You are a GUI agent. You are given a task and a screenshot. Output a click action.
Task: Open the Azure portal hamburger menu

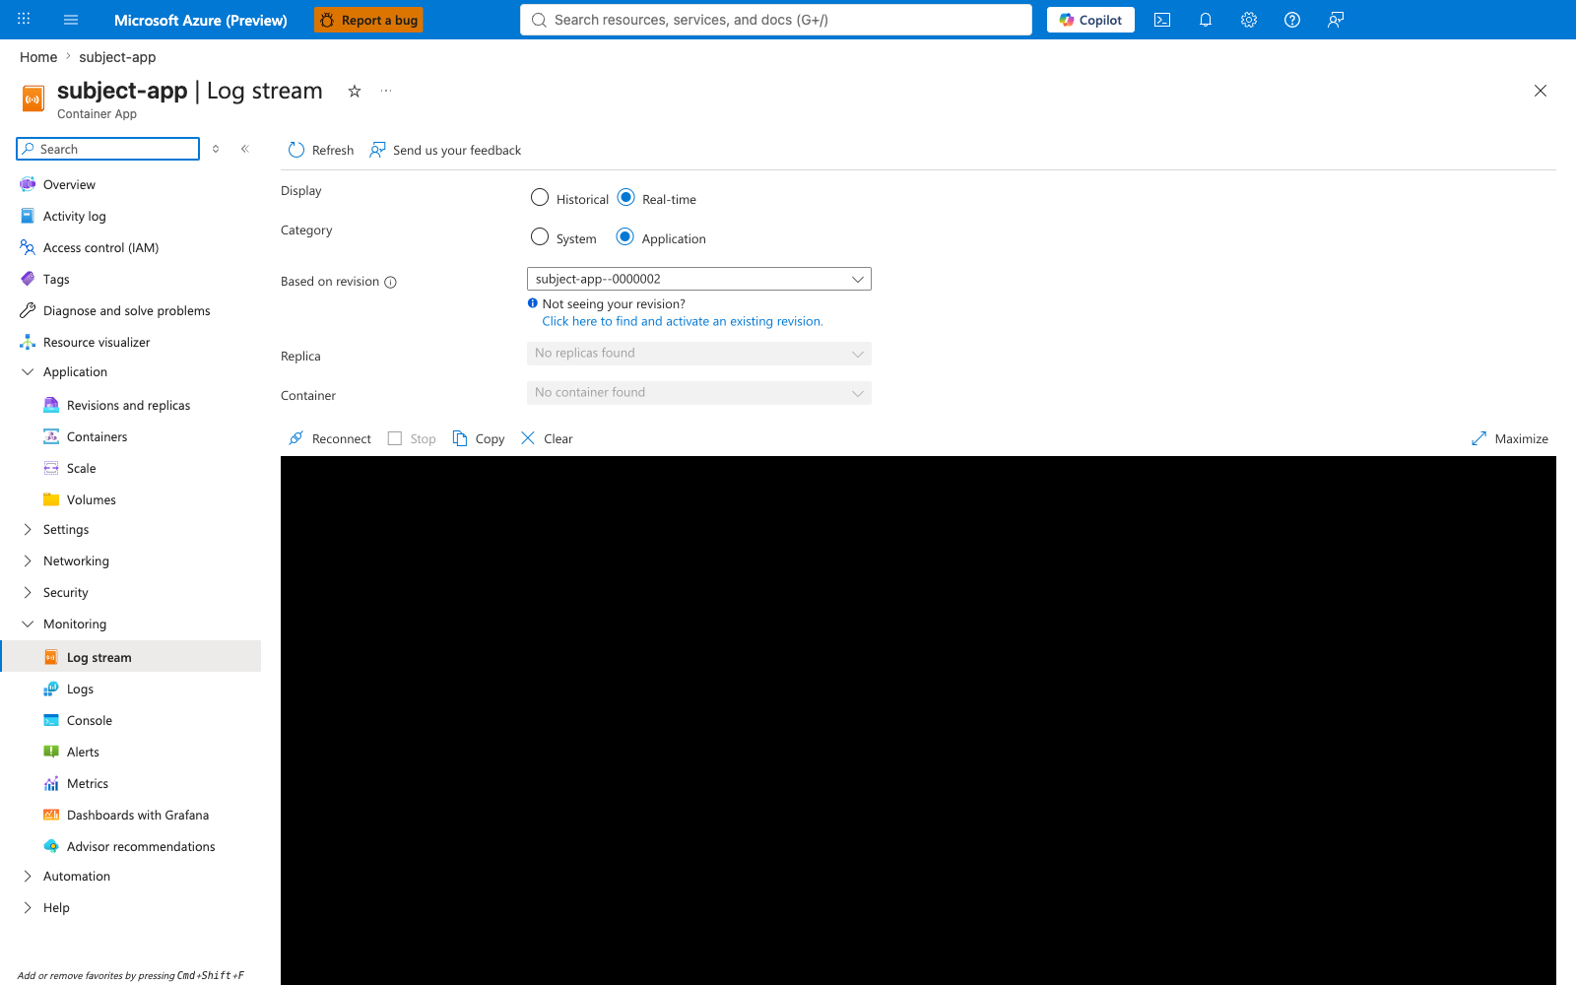71,20
